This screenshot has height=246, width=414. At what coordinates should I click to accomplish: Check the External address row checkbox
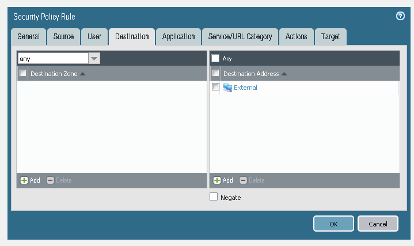tap(215, 86)
